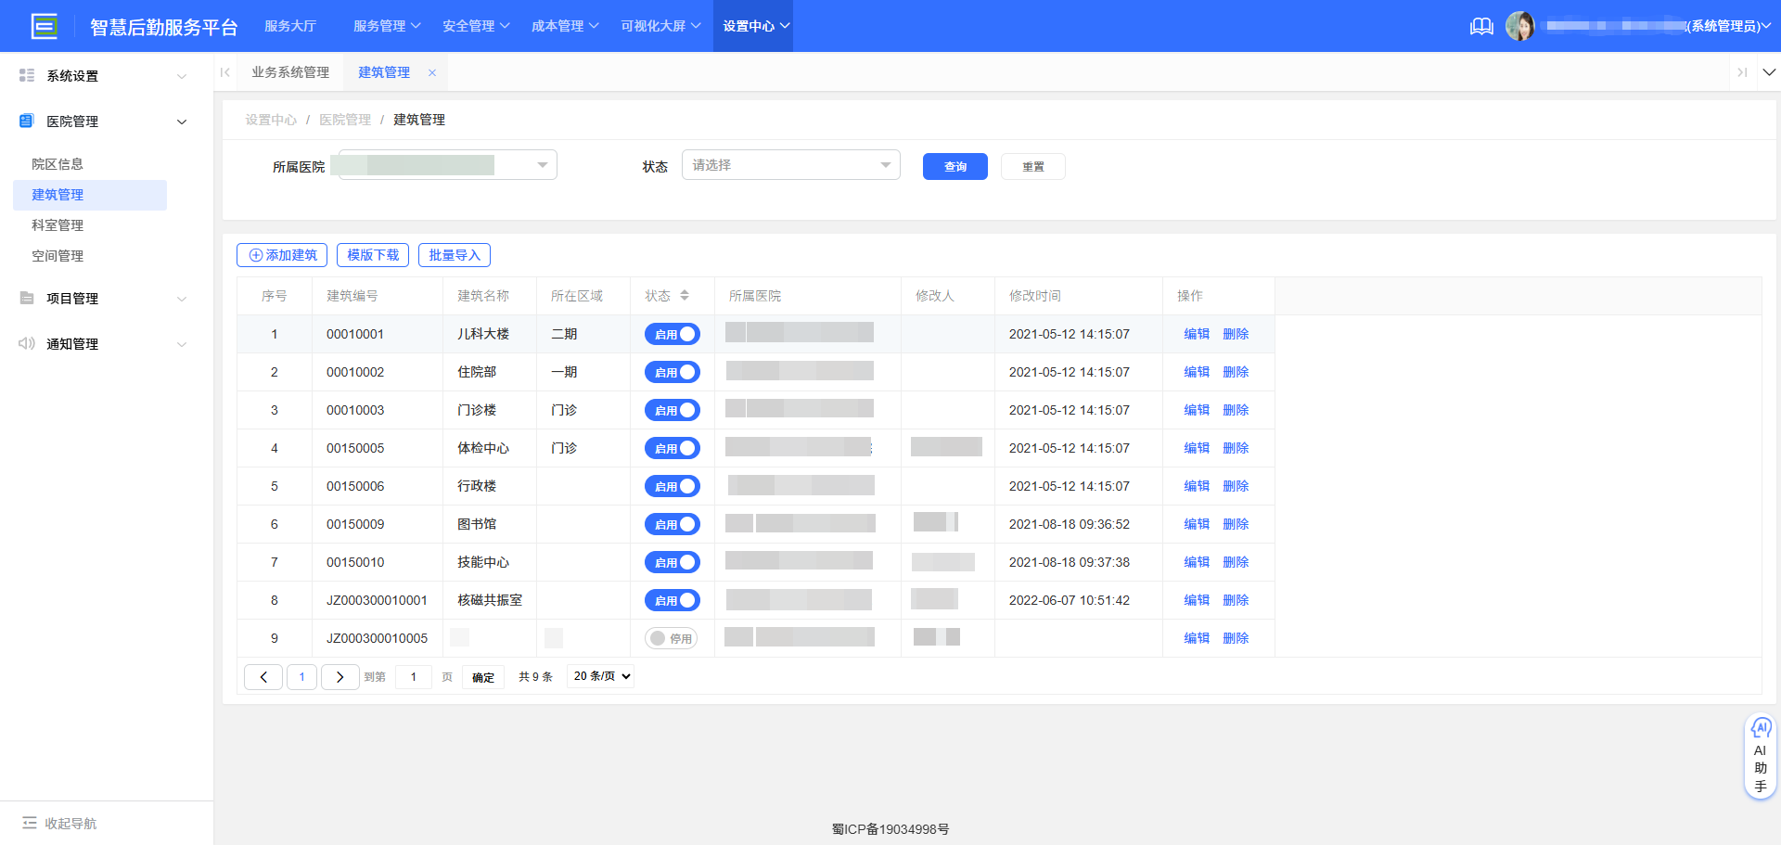Toggle the 图书馆 enabled switch off
Viewport: 1781px width, 845px height.
pyautogui.click(x=673, y=524)
